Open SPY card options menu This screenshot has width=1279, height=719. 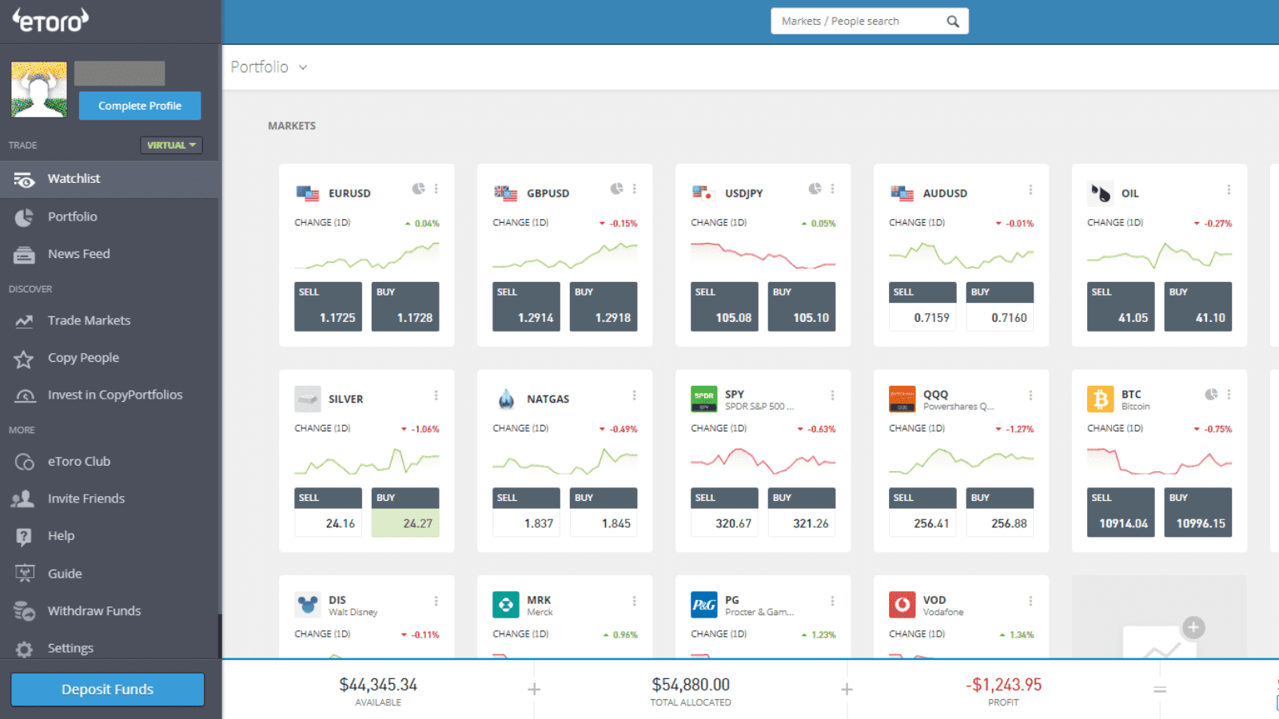click(833, 395)
